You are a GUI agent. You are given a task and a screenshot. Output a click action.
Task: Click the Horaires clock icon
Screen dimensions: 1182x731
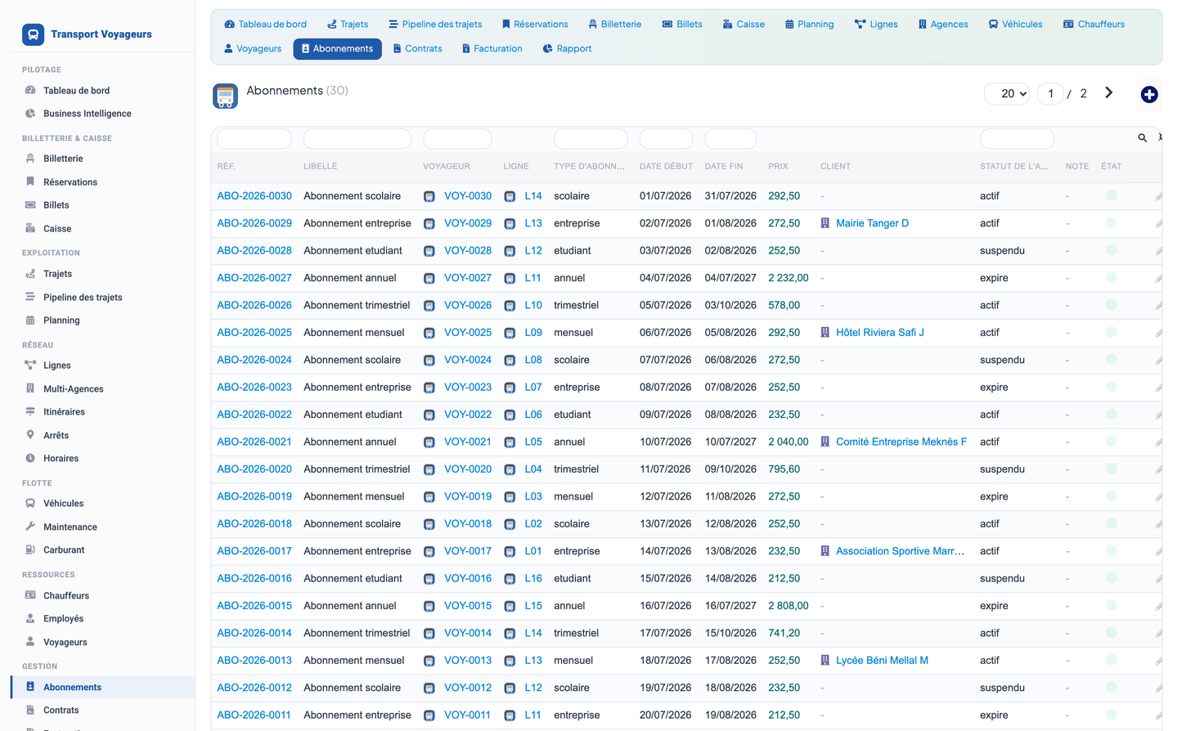click(x=30, y=459)
